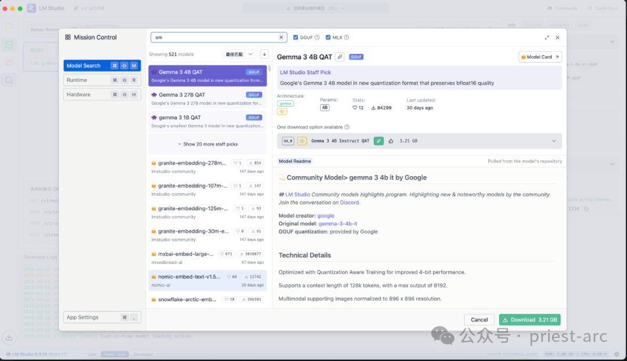
Task: Toggle the GGUF format checkbox
Action: pyautogui.click(x=296, y=38)
